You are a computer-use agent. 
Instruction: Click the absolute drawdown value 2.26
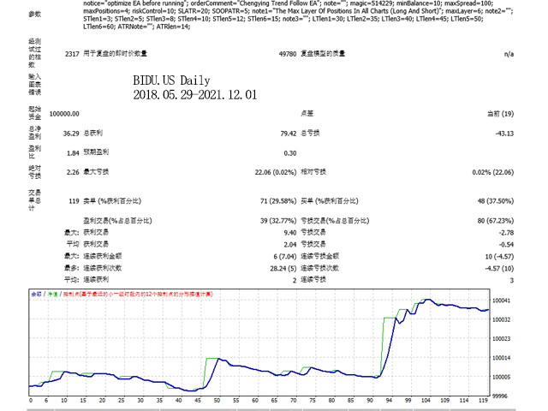[73, 172]
